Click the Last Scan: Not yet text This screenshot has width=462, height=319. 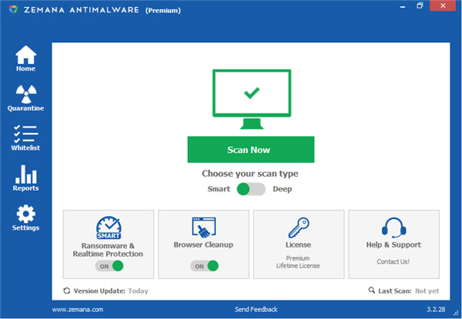(x=409, y=291)
